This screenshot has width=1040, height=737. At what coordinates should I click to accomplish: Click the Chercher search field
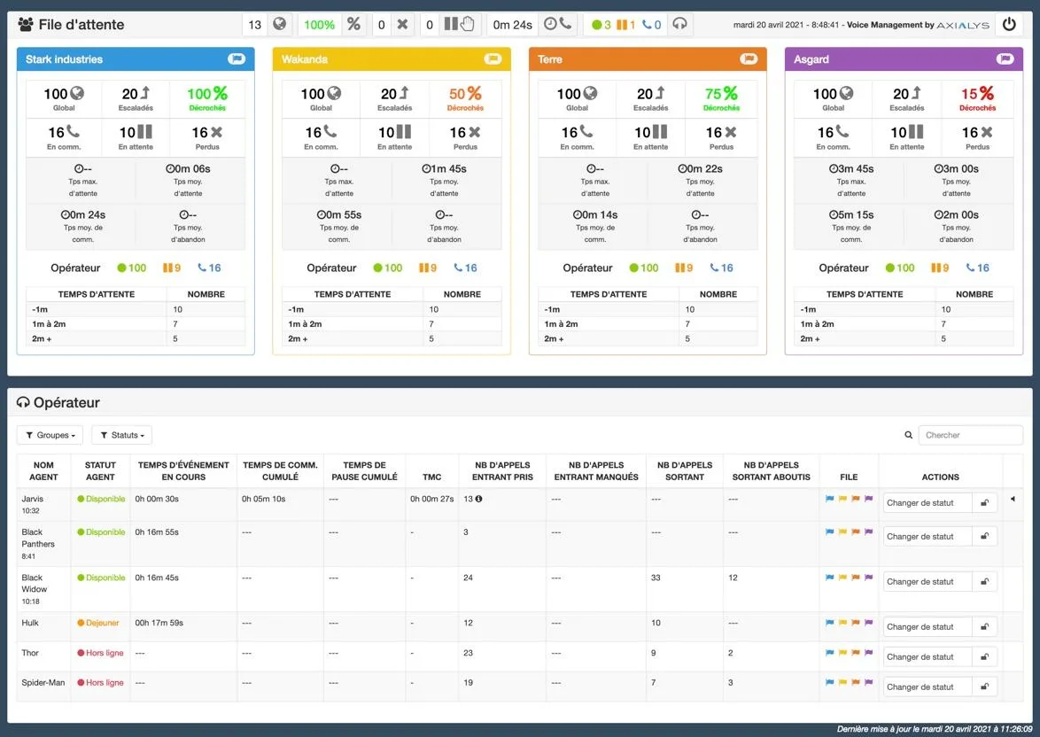tap(970, 435)
